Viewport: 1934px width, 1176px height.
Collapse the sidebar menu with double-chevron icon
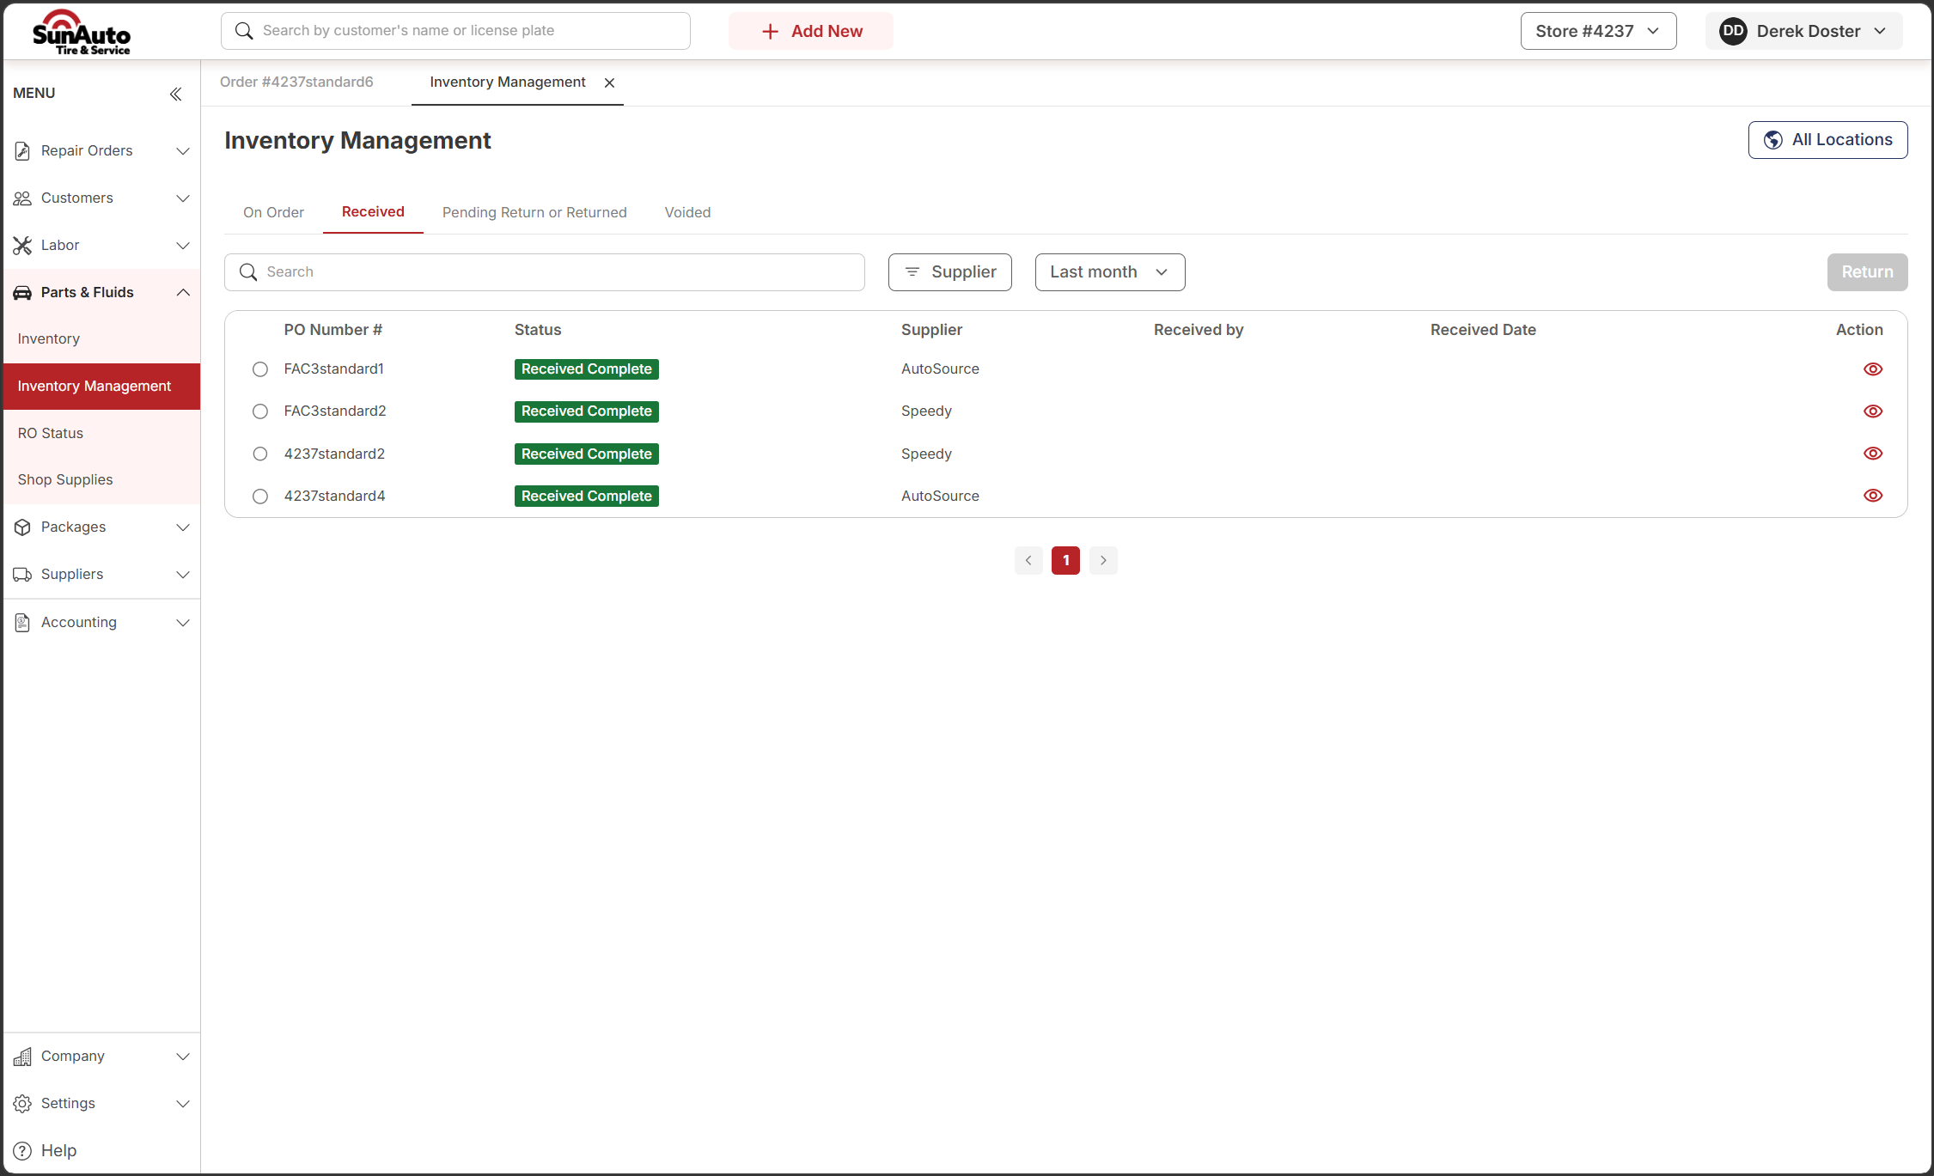coord(175,94)
